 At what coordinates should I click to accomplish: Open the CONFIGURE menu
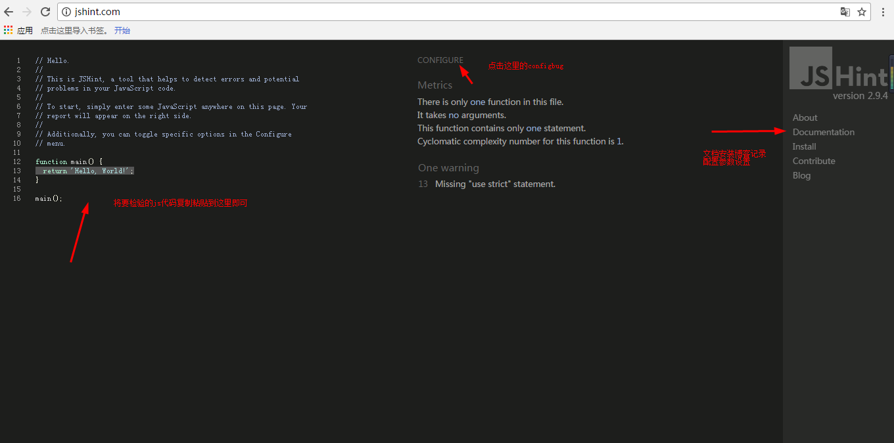[440, 60]
